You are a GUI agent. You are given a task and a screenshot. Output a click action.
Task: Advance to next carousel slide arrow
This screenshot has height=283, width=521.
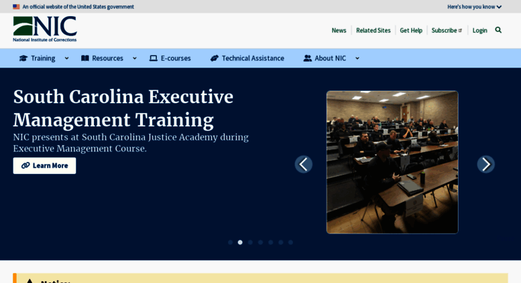(x=485, y=165)
